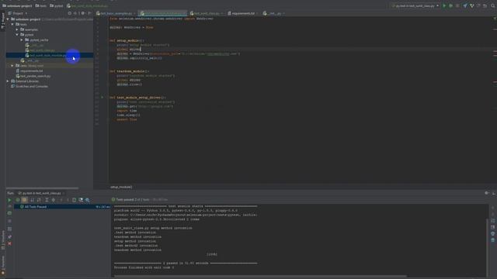Click the console horizontal scrollbar
Viewport: 497px width, 279px height.
(260, 276)
